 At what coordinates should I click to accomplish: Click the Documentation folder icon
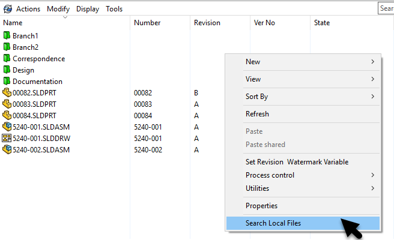[7, 82]
